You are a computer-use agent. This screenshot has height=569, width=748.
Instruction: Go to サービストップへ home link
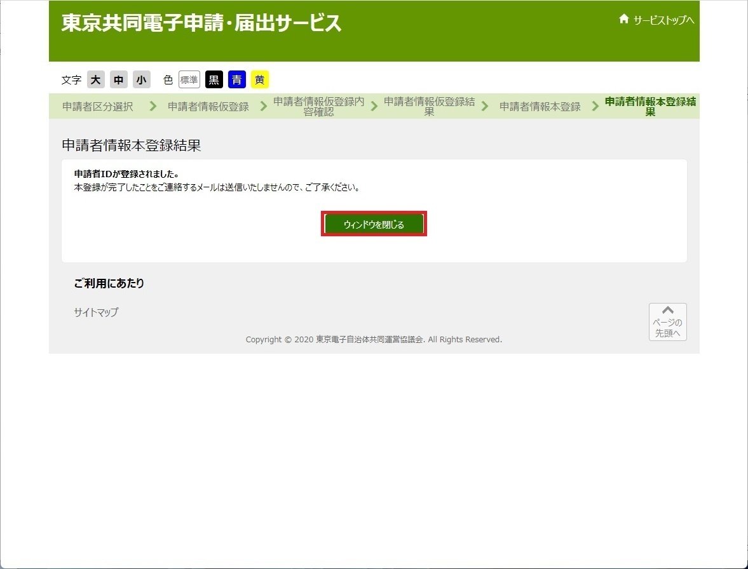click(656, 20)
